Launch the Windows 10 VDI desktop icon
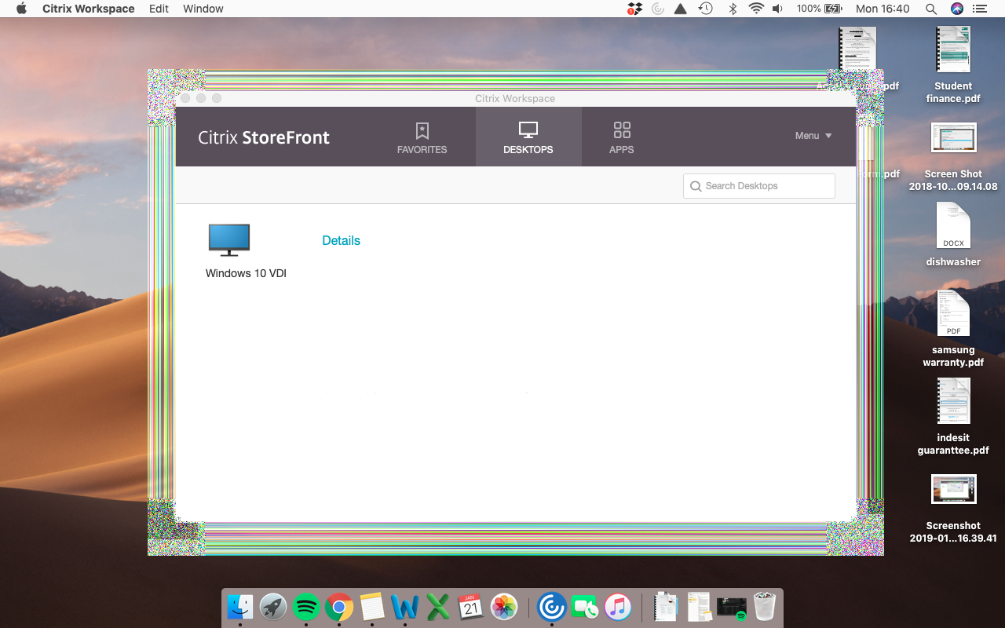This screenshot has height=628, width=1005. pos(229,240)
